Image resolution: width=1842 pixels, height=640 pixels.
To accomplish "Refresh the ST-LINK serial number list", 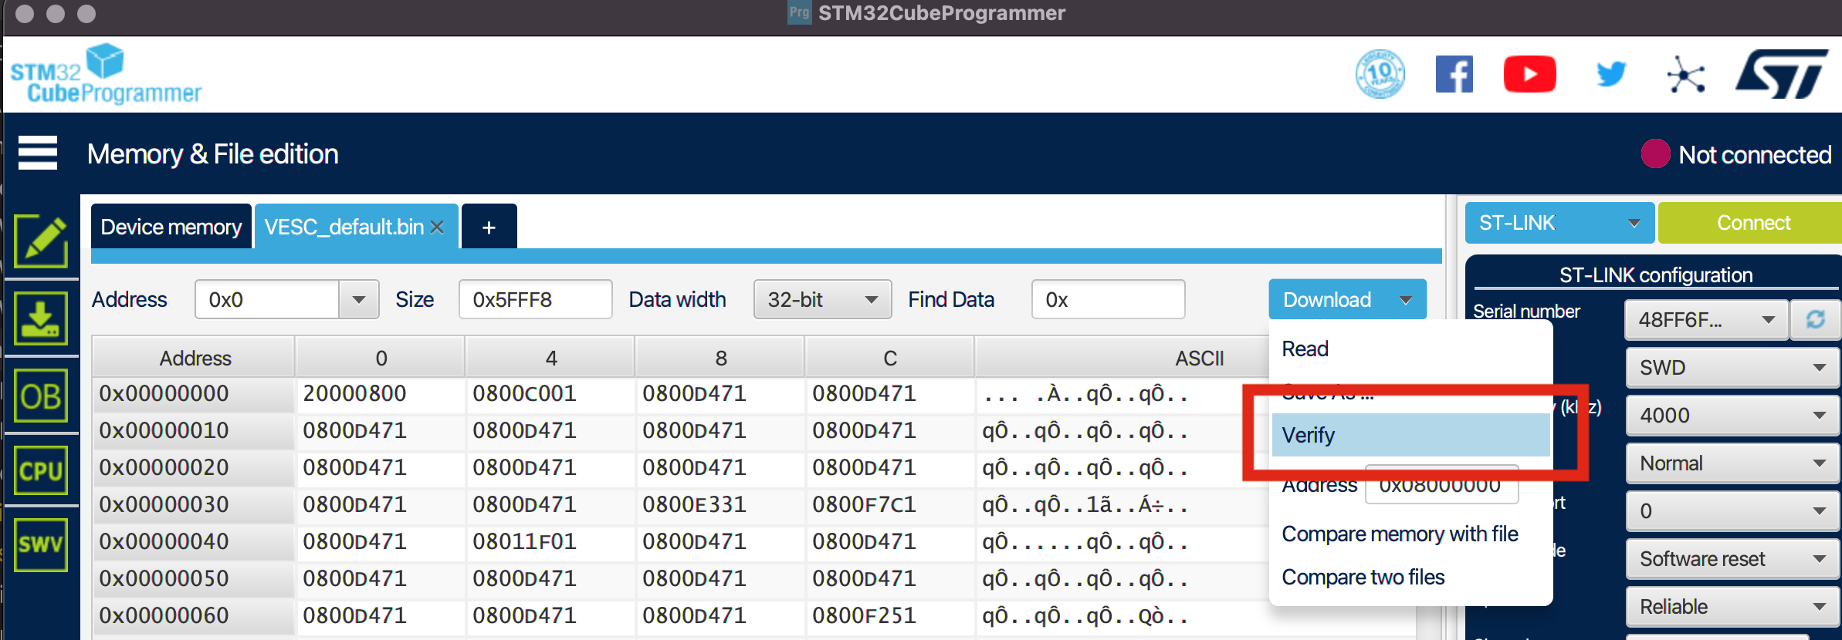I will pyautogui.click(x=1816, y=319).
